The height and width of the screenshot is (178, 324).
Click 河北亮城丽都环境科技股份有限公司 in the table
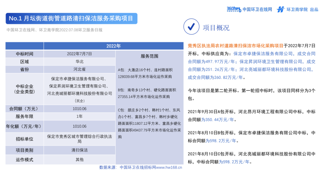79,94
